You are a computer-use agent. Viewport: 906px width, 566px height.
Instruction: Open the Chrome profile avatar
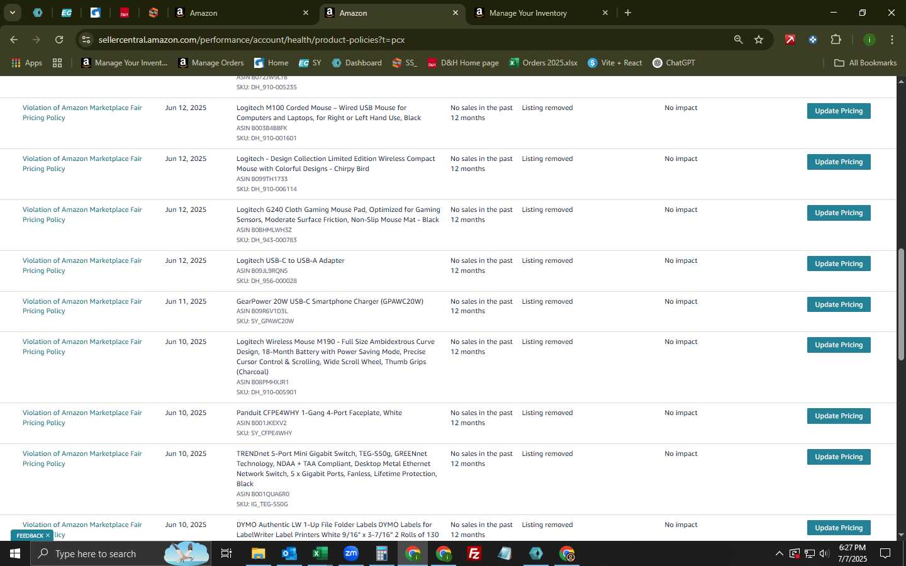click(x=869, y=40)
